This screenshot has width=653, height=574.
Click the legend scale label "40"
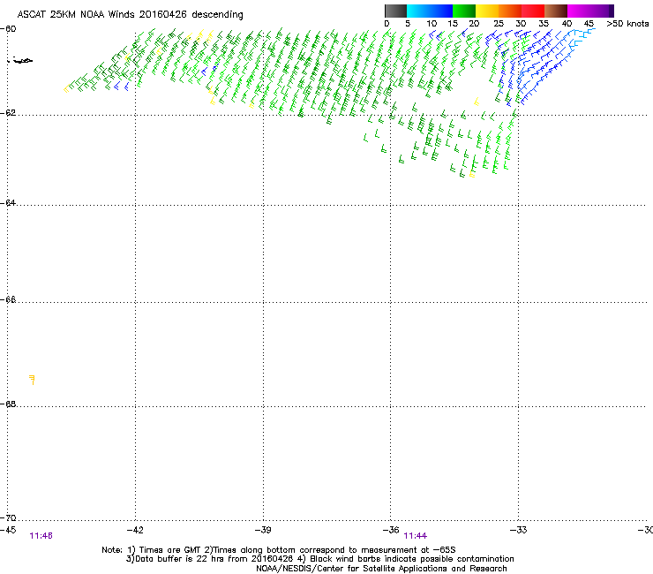(567, 24)
